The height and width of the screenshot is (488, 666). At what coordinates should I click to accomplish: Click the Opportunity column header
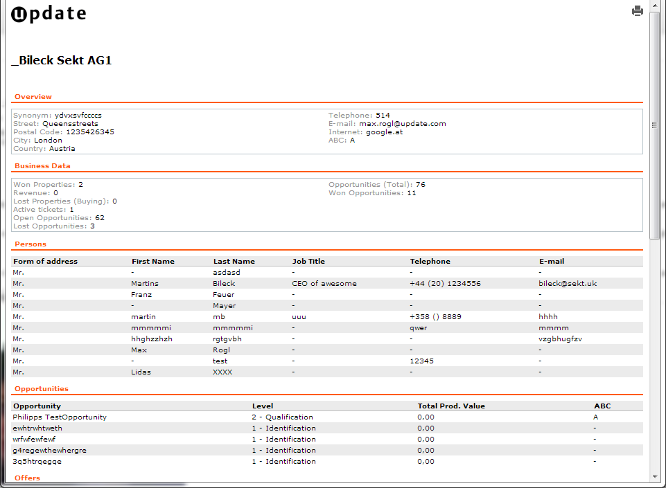coord(37,406)
